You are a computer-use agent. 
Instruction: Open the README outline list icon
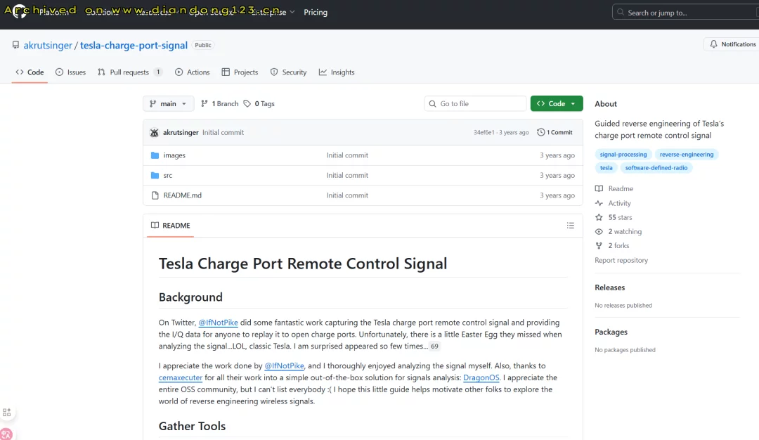pyautogui.click(x=570, y=226)
